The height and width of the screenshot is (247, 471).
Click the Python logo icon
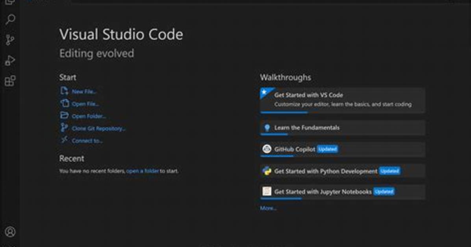click(267, 171)
